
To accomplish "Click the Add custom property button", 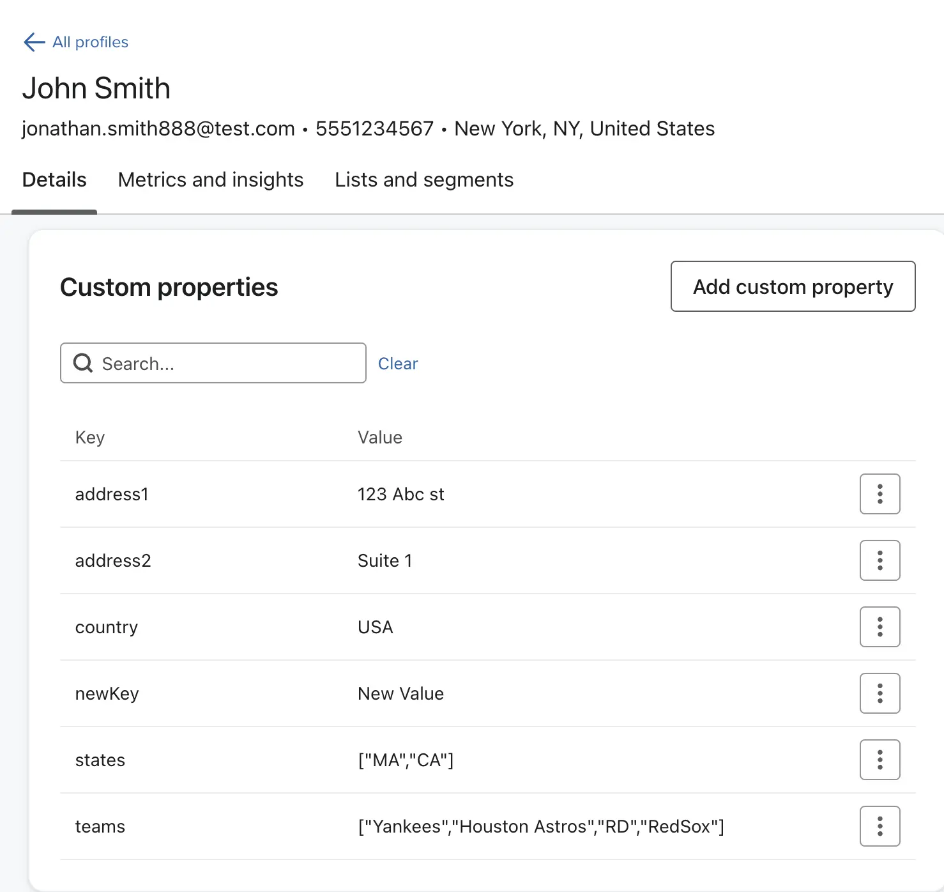I will tap(793, 287).
